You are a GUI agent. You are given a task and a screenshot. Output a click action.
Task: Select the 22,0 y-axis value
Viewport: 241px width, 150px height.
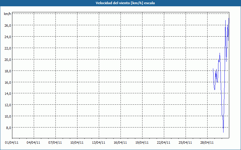(x=8, y=48)
